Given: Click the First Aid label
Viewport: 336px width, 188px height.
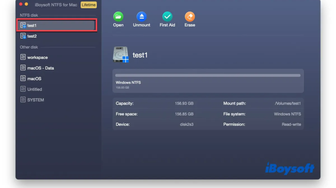Looking at the screenshot, I should (x=167, y=25).
